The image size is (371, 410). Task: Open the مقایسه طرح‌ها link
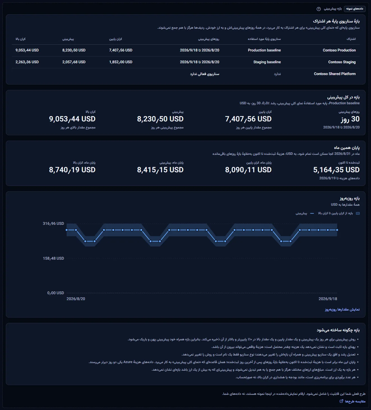pyautogui.click(x=352, y=401)
